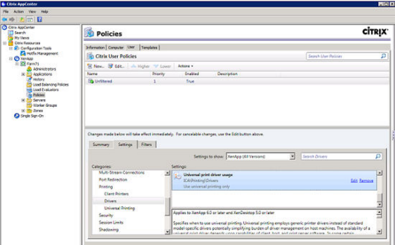Select the Citrix AppCenter root node
395x245 pixels.
[x=22, y=27]
